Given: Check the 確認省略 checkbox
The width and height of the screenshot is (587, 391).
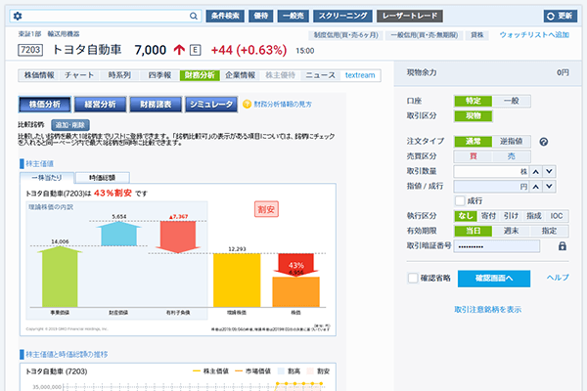Looking at the screenshot, I should (413, 278).
